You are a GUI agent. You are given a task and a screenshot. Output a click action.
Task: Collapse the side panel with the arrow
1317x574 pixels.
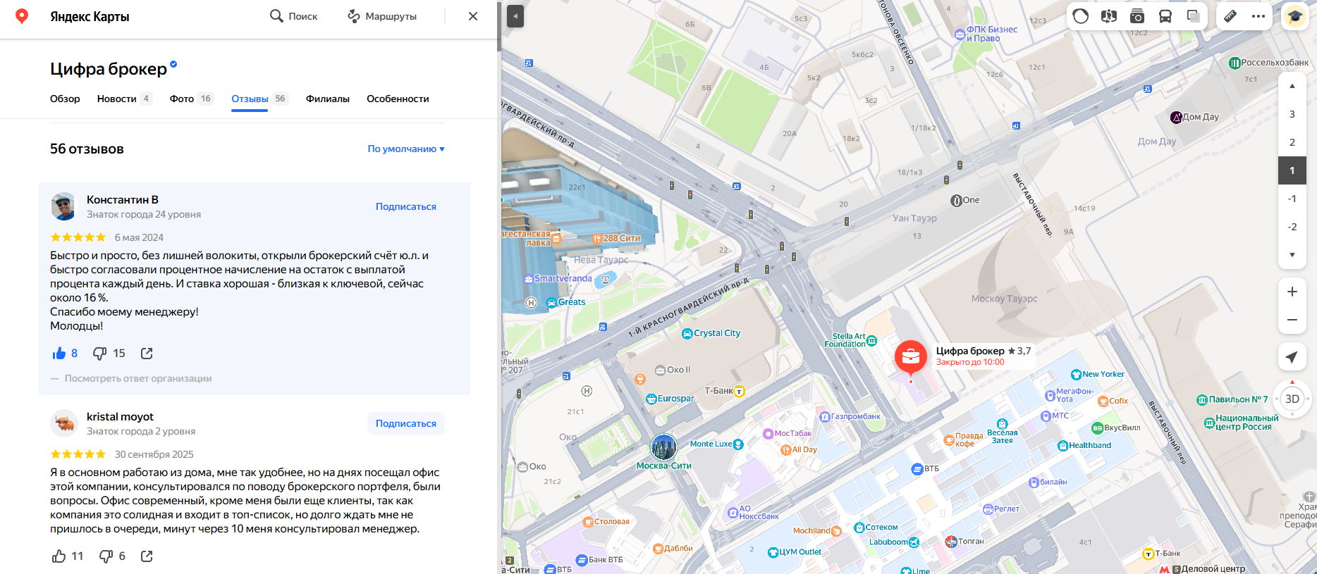click(x=515, y=16)
